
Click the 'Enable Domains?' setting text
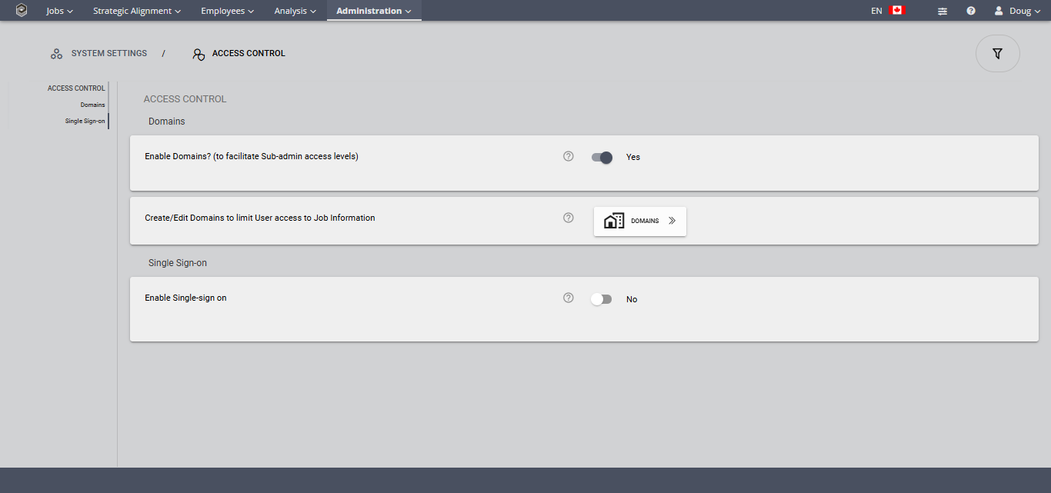click(x=252, y=156)
